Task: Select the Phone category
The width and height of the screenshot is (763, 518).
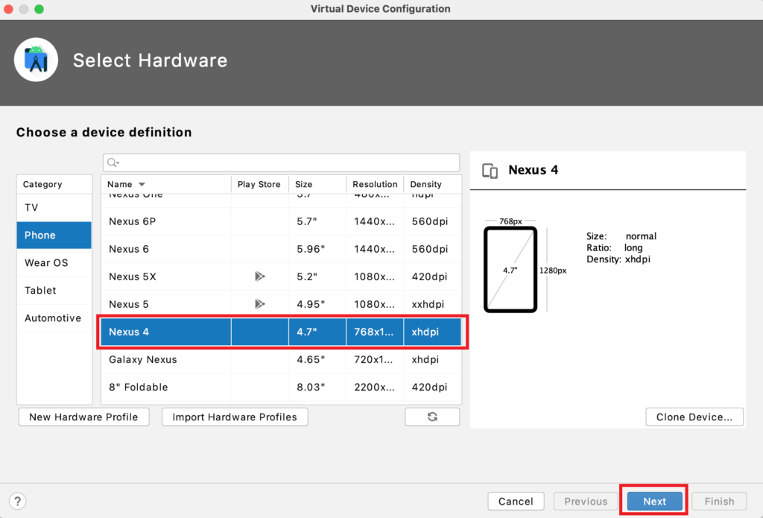Action: [54, 235]
